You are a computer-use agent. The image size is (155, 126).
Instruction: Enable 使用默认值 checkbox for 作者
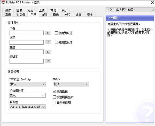pyautogui.click(x=56, y=33)
